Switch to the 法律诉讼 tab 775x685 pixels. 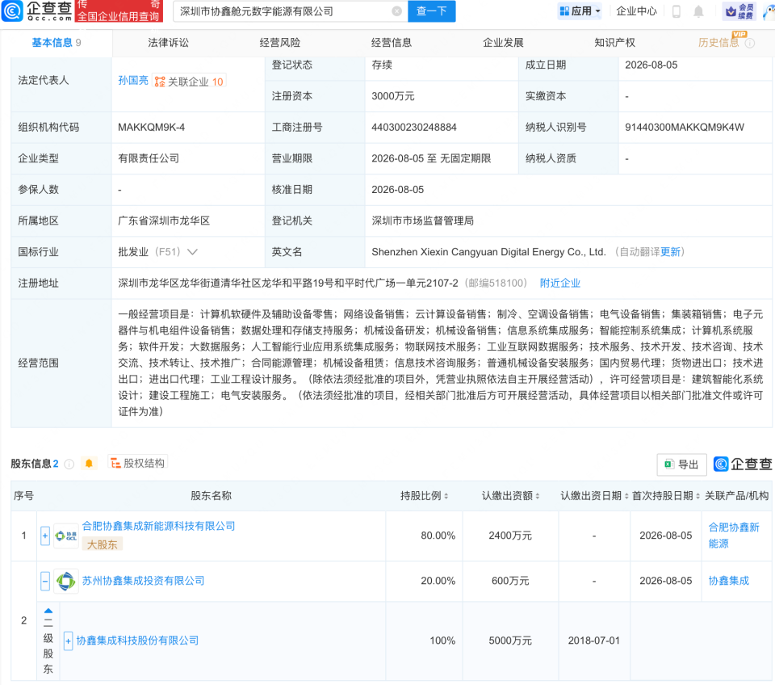[x=168, y=43]
